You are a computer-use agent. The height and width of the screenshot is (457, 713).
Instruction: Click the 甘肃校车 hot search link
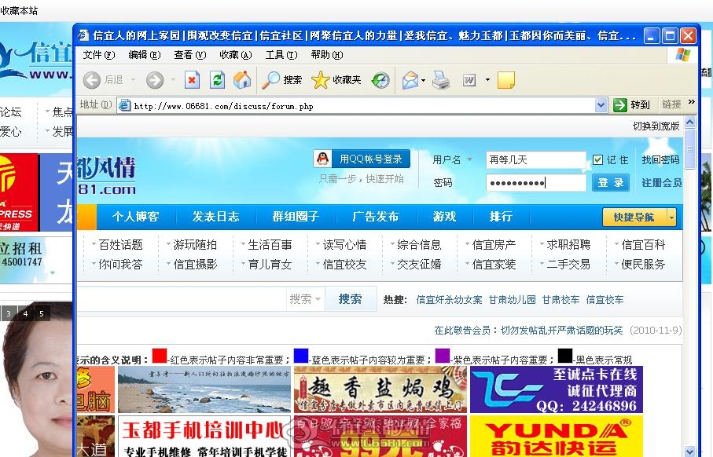(x=560, y=300)
